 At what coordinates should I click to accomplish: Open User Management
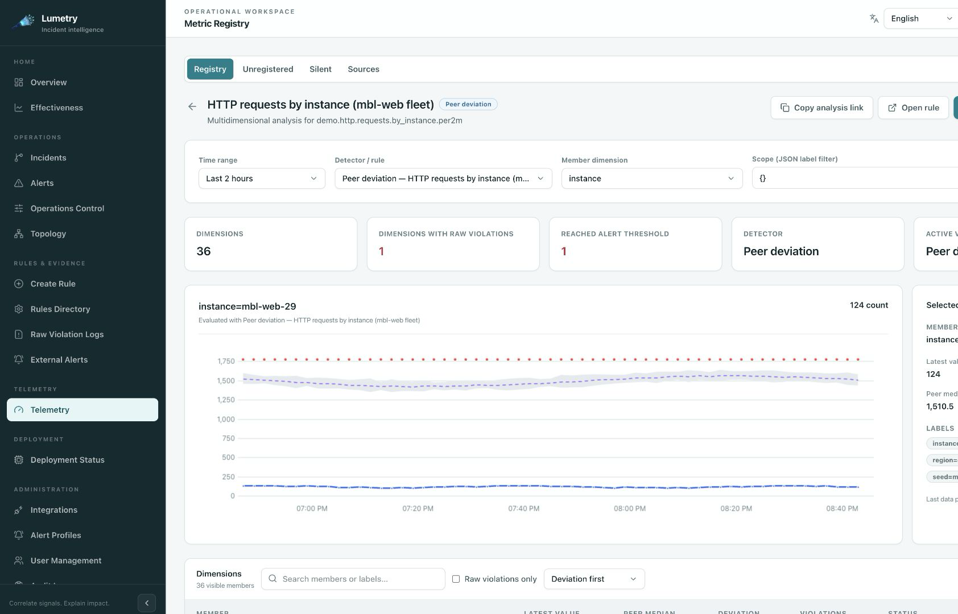click(82, 561)
